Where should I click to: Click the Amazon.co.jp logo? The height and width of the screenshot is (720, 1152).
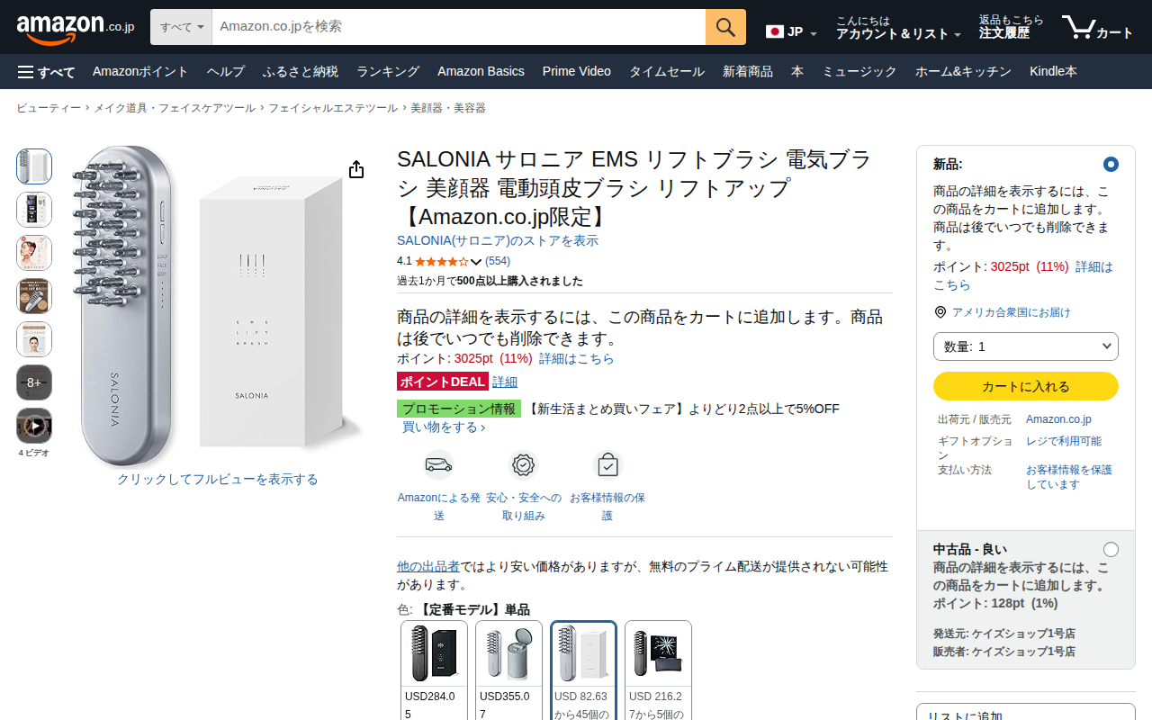pyautogui.click(x=76, y=27)
